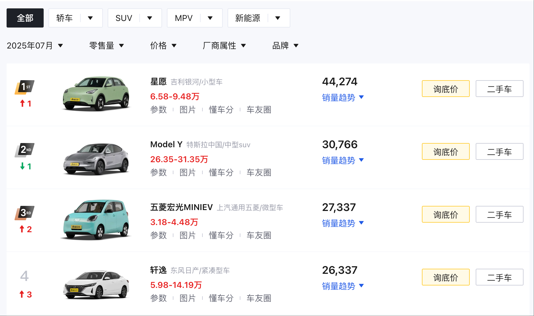Click sales figure 44,274

340,82
